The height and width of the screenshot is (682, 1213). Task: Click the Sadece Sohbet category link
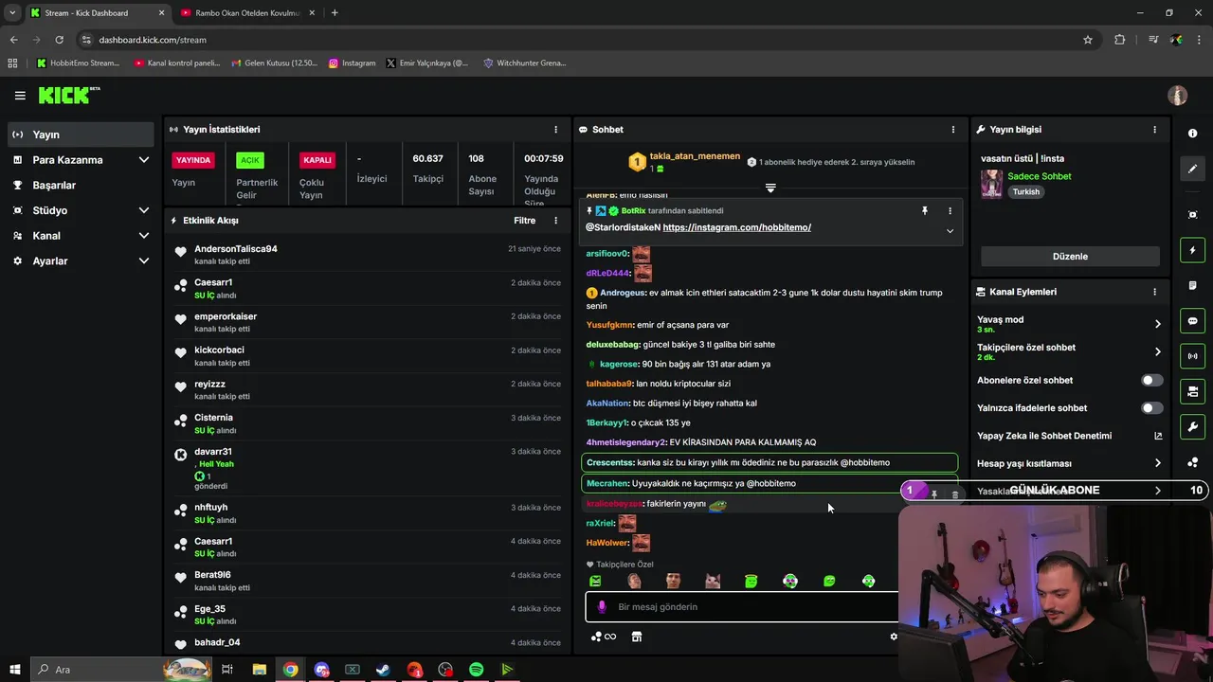(1039, 176)
